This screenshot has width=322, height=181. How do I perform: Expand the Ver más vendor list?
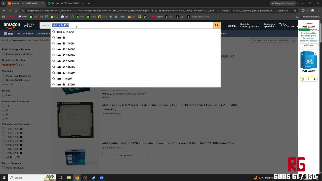tap(8, 84)
